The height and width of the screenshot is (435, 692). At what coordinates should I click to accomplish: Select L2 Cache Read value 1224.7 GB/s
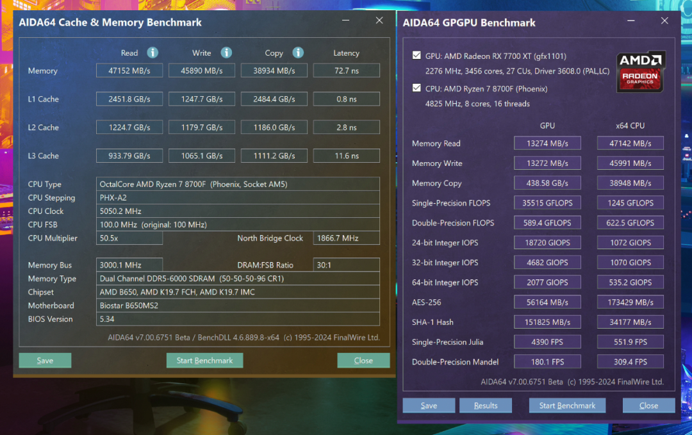[x=129, y=127]
